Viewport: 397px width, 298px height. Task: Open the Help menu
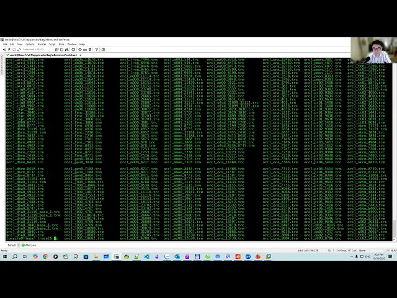click(x=82, y=44)
